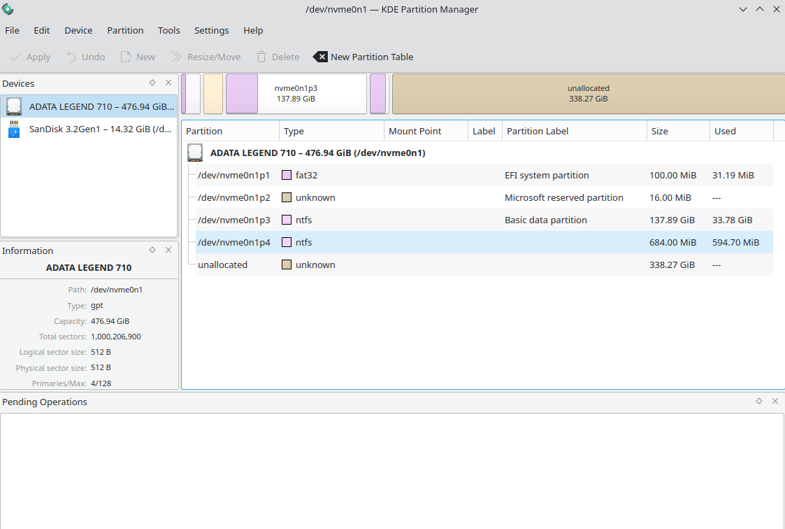Click the nvme0n1p3 ntfs color swatch
785x529 pixels.
(x=287, y=220)
